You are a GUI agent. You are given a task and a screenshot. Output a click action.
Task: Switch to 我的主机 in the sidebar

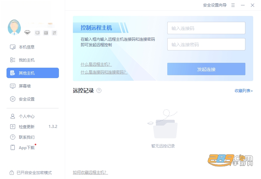click(33, 60)
